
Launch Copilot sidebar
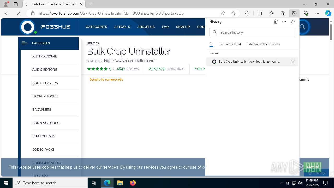click(328, 13)
